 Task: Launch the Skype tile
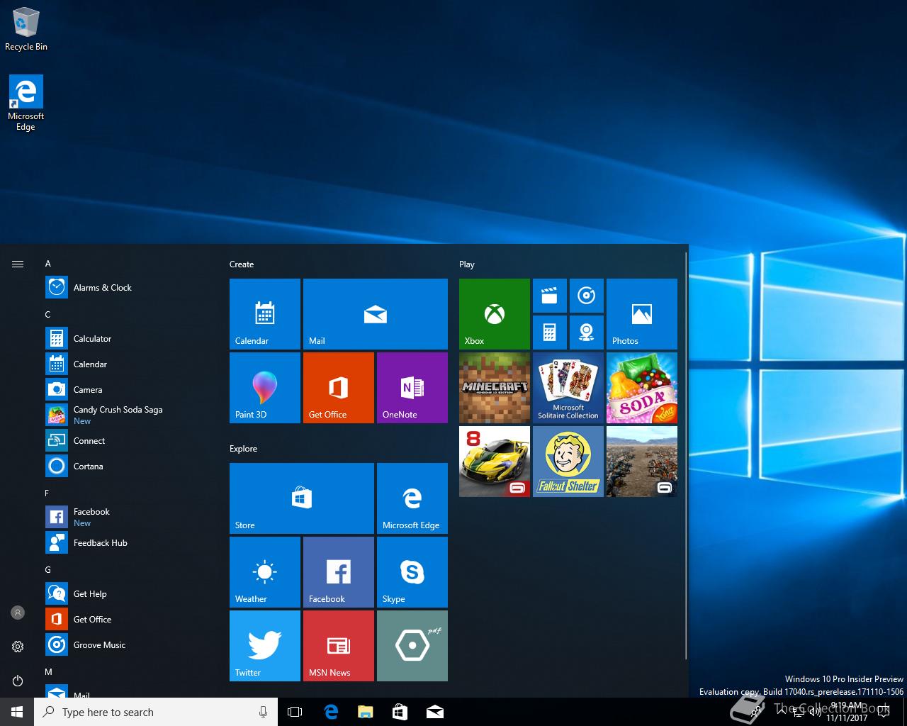pyautogui.click(x=412, y=571)
